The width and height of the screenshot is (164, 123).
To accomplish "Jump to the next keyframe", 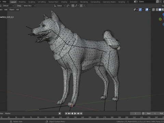I will 78,113.
